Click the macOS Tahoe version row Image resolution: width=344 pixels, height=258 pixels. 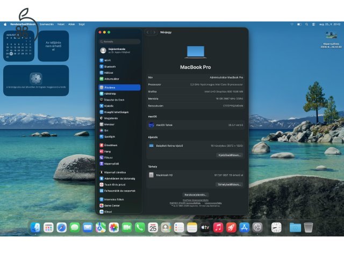click(x=196, y=125)
